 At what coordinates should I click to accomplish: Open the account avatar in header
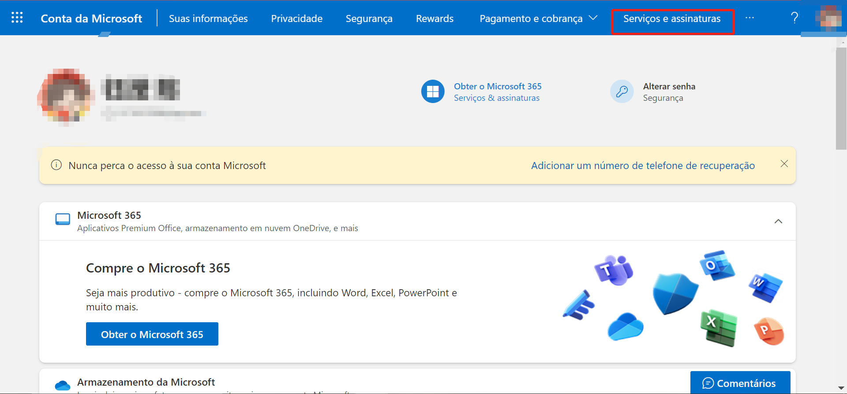click(828, 18)
